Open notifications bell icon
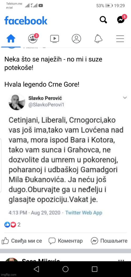Viewport: 131px width, 277px height. [x=98, y=38]
